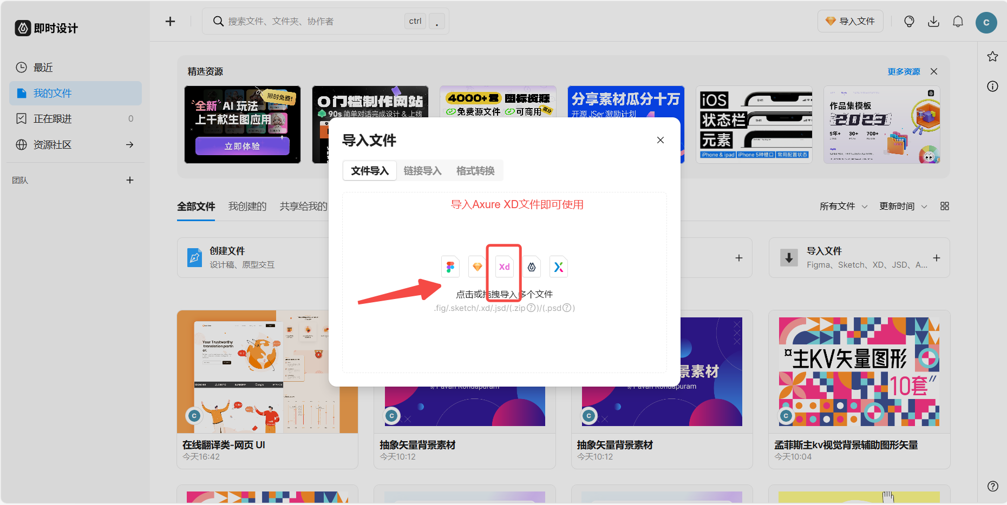Close the 导入文件 dialog
Screen dimensions: 1007x505
click(x=660, y=140)
